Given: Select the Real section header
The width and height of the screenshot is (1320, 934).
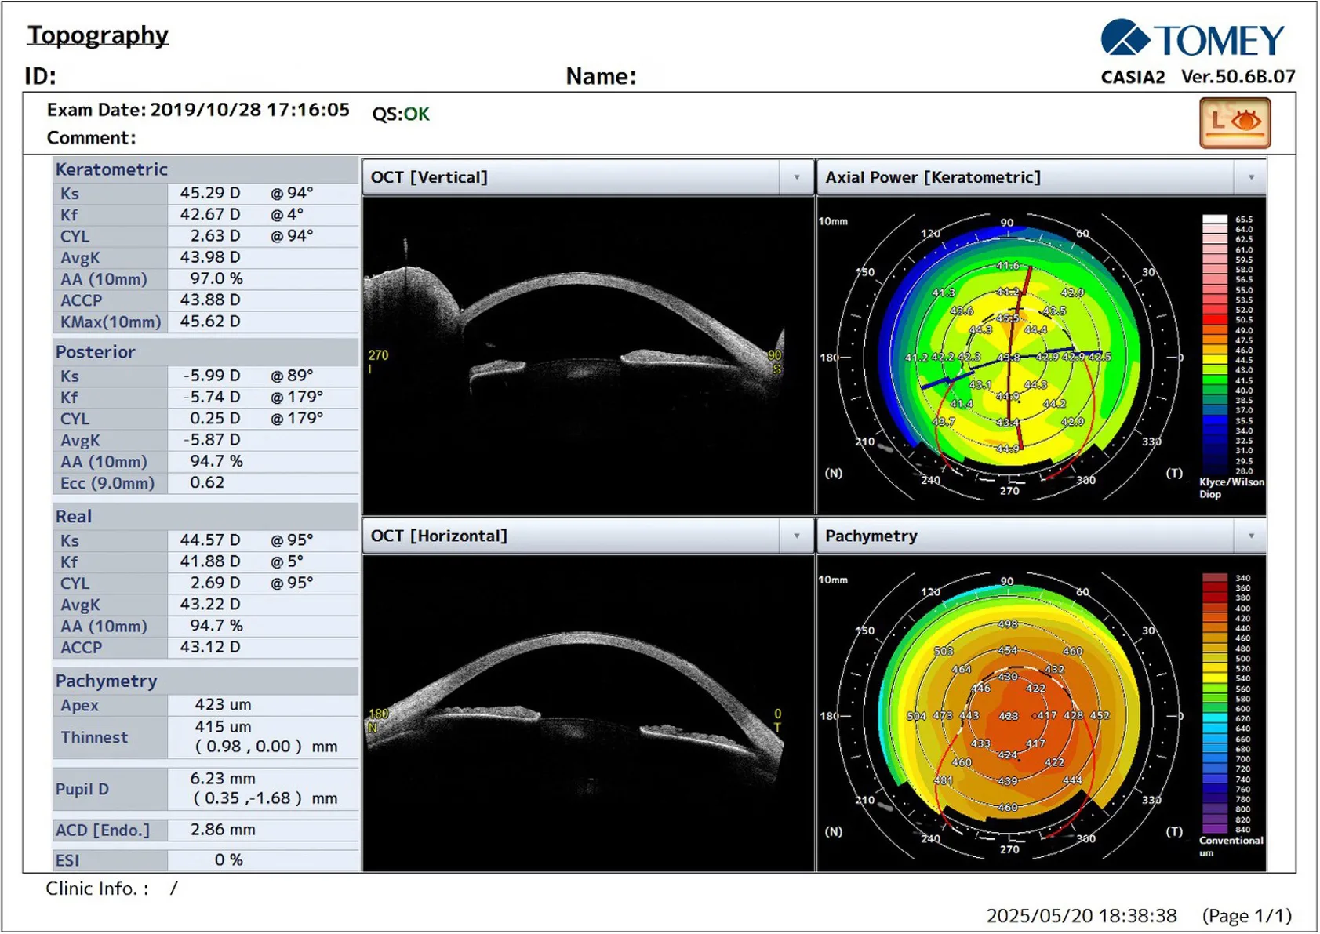Looking at the screenshot, I should coord(206,517).
